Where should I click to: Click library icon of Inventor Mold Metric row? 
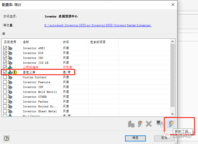pyautogui.click(x=10, y=92)
